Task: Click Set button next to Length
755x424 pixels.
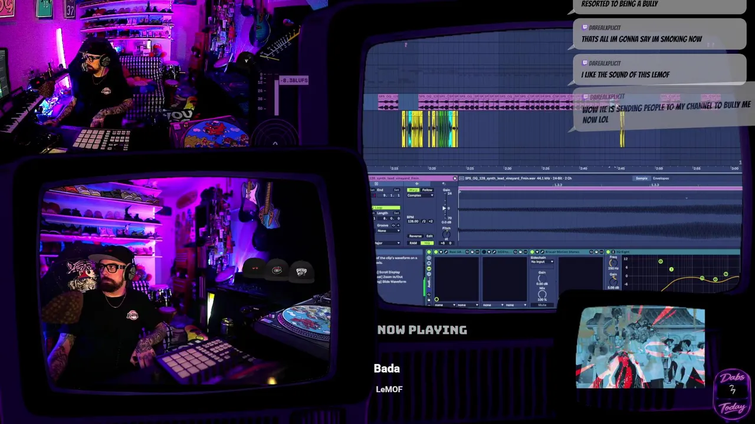Action: [396, 213]
